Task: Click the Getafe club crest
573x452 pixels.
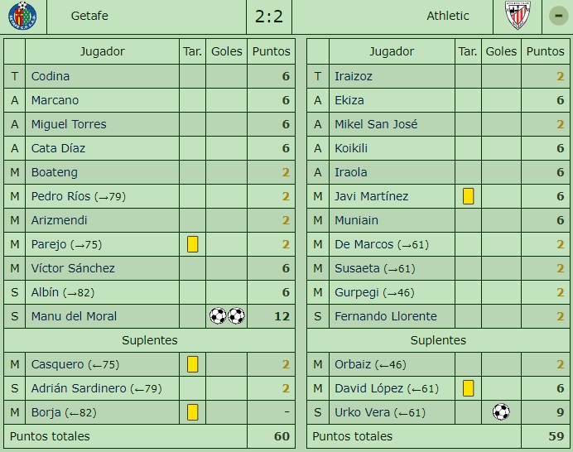Action: click(x=22, y=16)
